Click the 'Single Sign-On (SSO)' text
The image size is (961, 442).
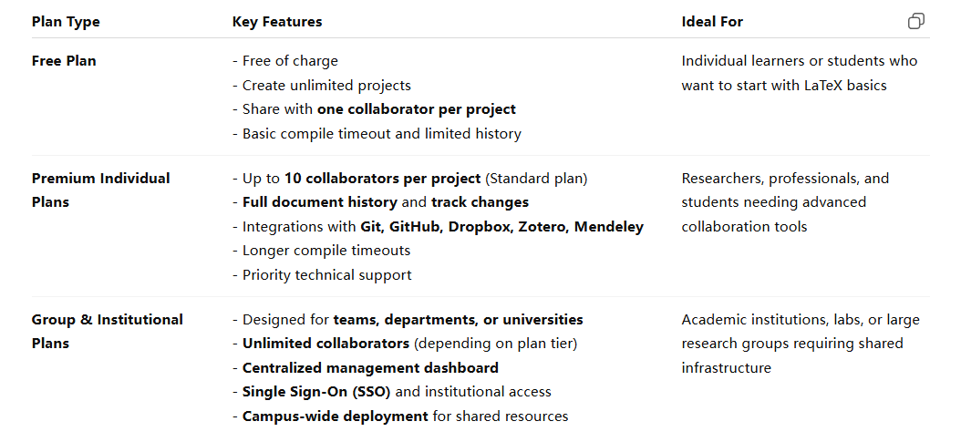[313, 392]
